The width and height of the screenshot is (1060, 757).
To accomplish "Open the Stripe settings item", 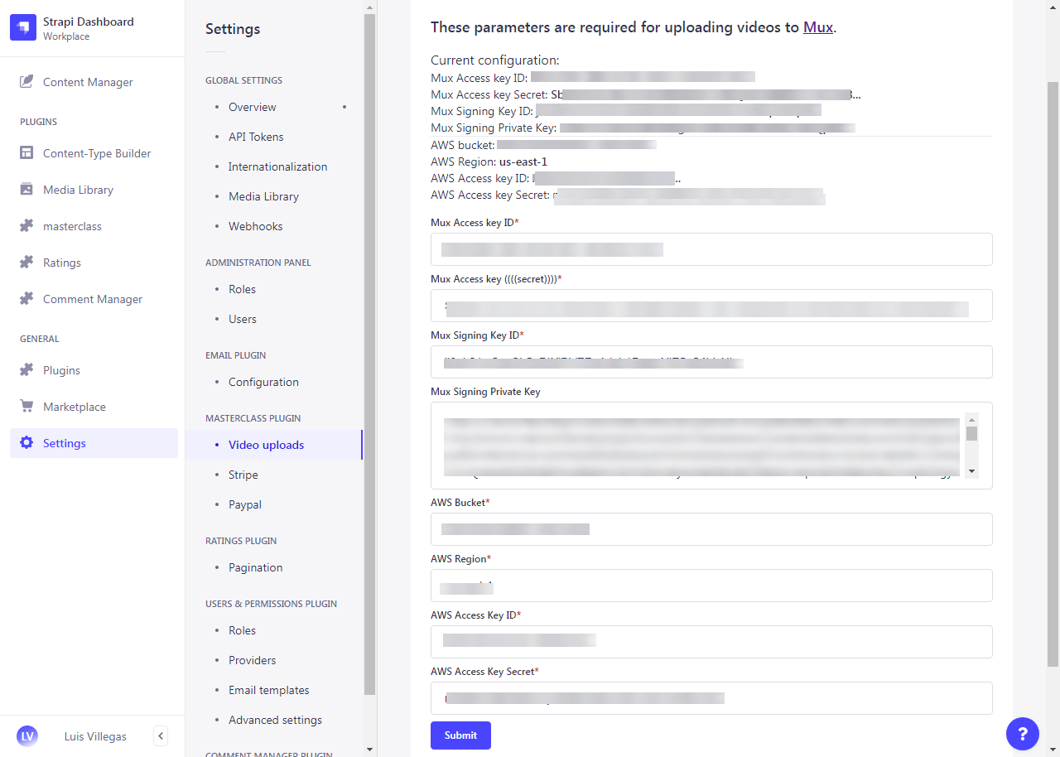I will (x=243, y=475).
